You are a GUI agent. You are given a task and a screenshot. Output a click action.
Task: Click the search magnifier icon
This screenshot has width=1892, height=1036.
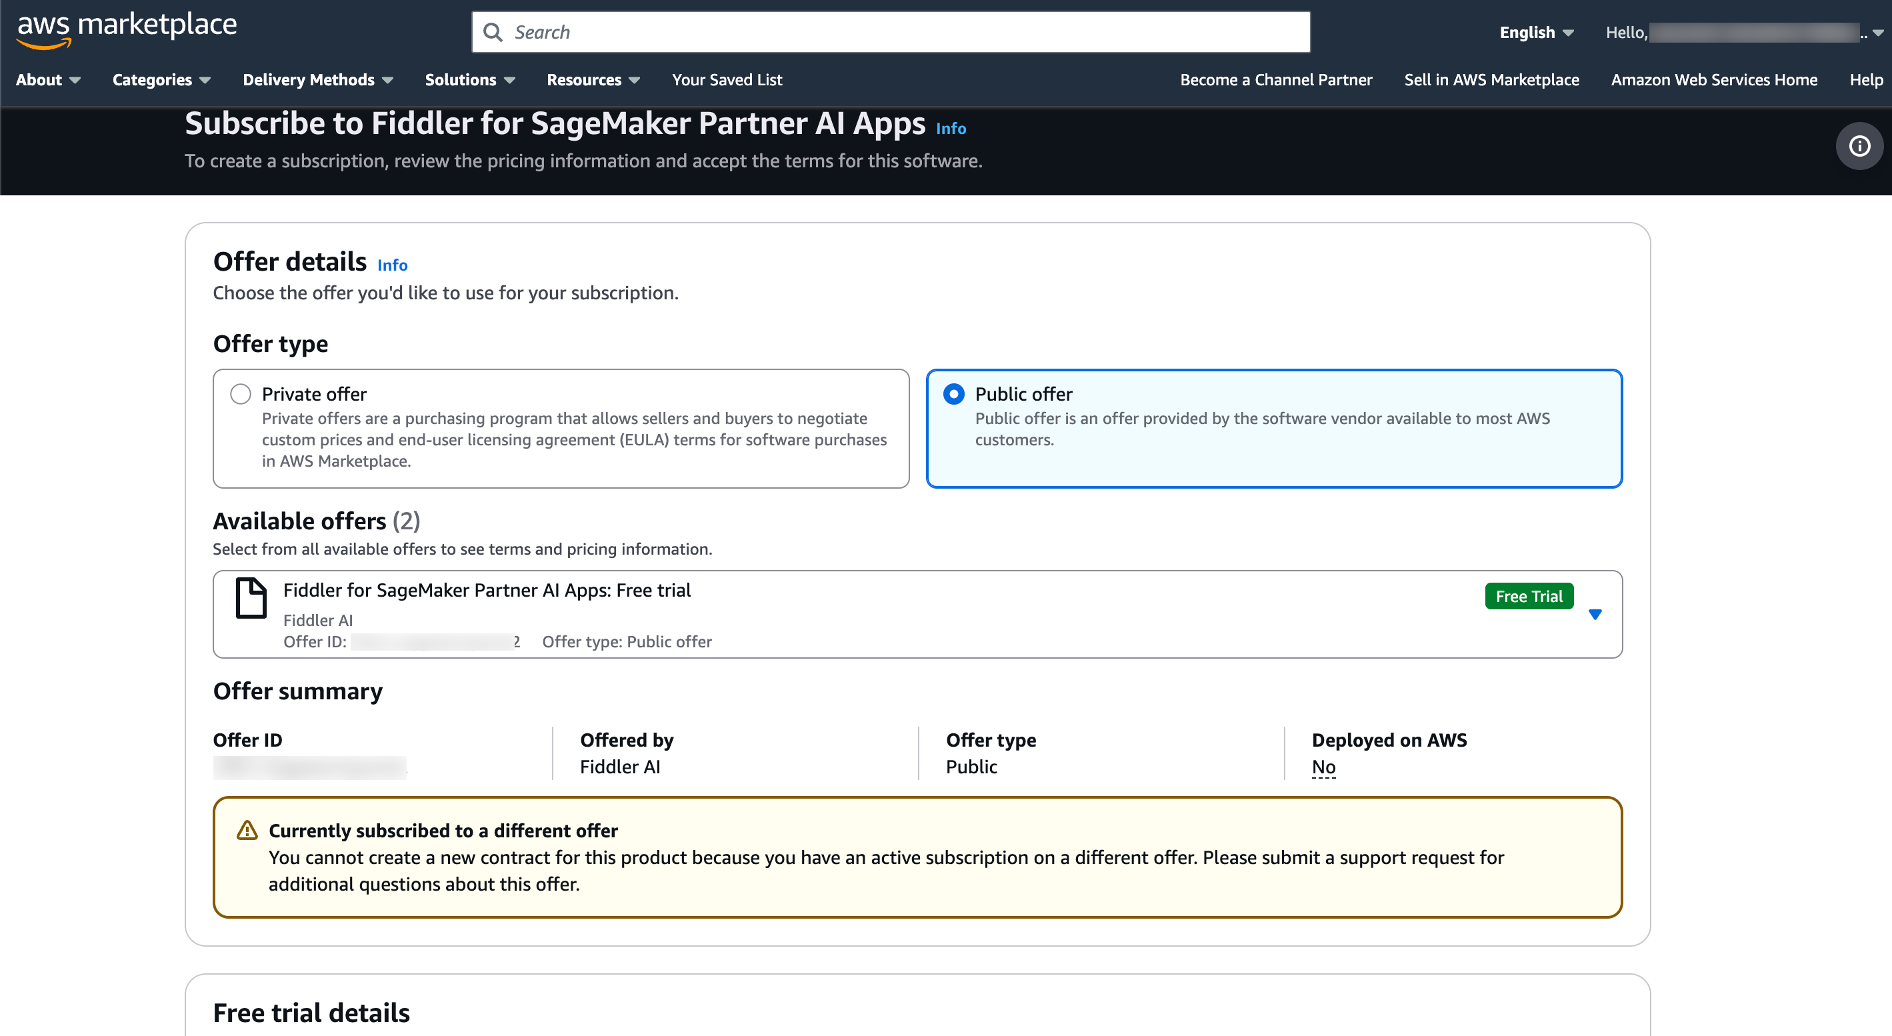click(x=494, y=31)
